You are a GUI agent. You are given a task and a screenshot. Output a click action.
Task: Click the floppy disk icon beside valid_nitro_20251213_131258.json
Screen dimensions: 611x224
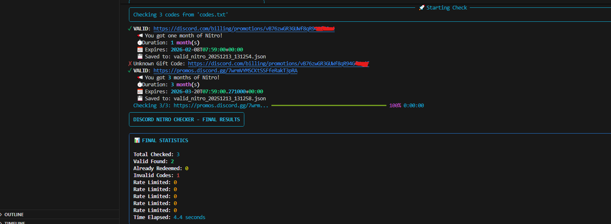pos(140,99)
